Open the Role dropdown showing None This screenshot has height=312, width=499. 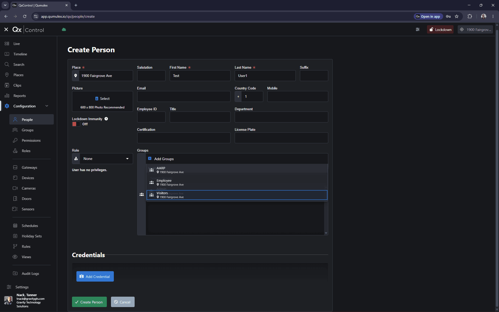[102, 159]
